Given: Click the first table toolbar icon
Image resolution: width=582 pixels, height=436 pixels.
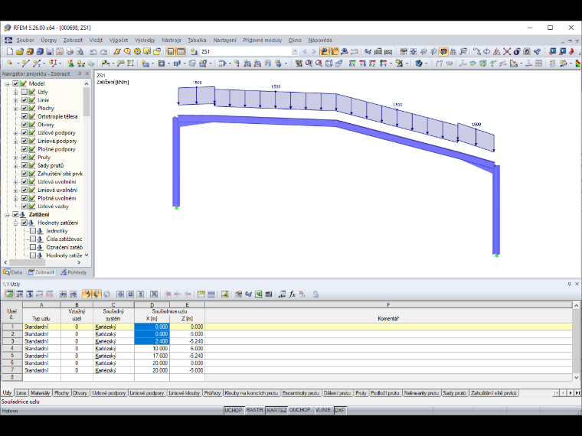Looking at the screenshot, I should tap(9, 294).
